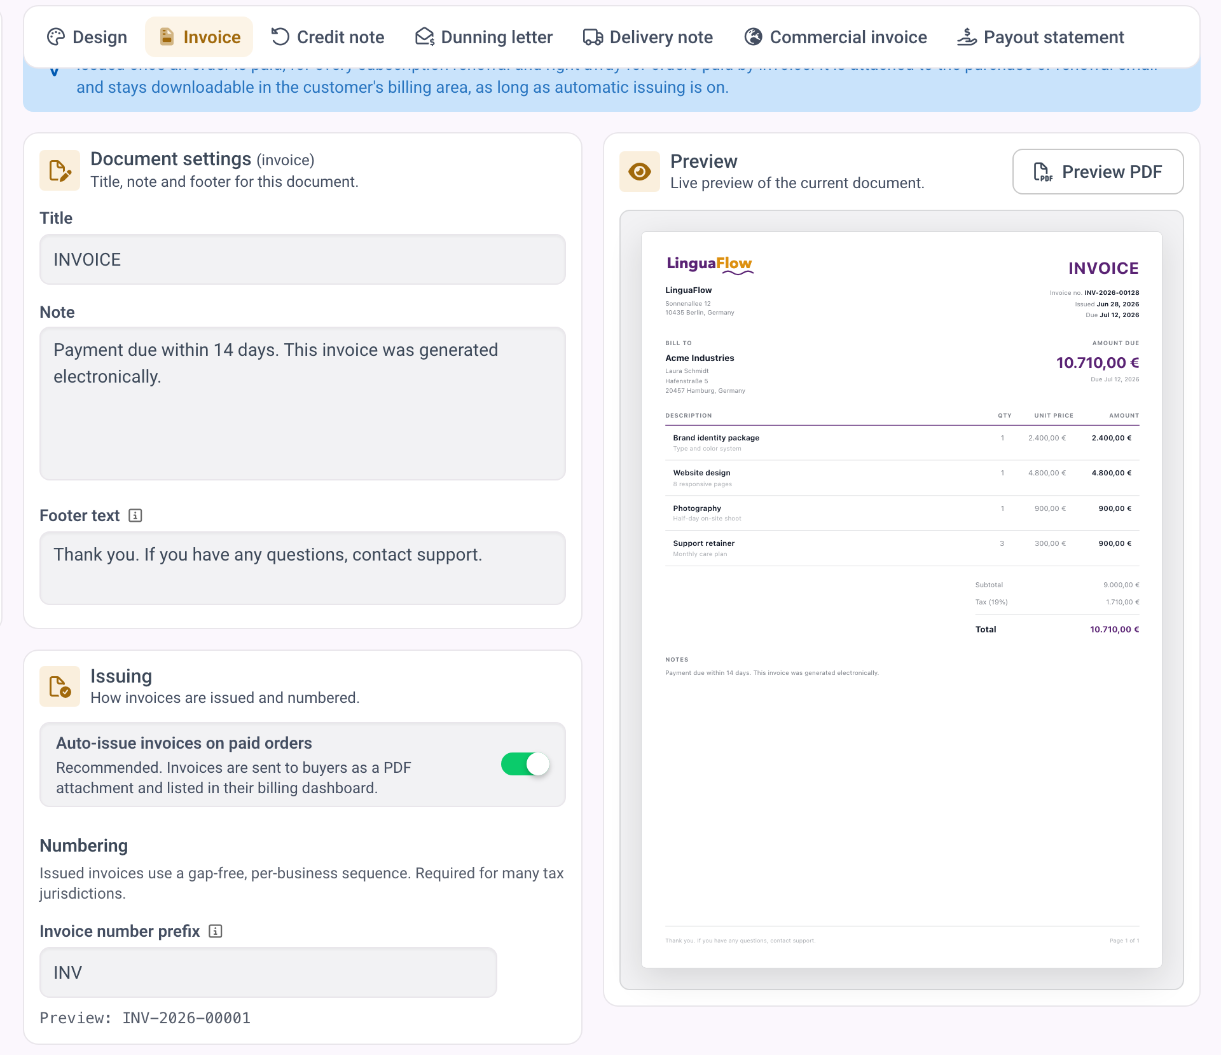This screenshot has height=1055, width=1221.
Task: Click the 'Preview: INV-2026-00001' text
Action: click(x=145, y=1018)
